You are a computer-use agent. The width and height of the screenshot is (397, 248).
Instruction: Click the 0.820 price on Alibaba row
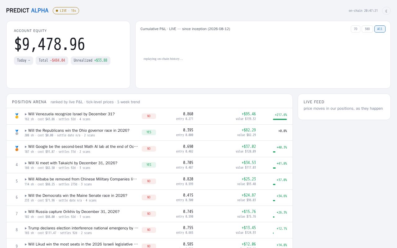click(188, 179)
